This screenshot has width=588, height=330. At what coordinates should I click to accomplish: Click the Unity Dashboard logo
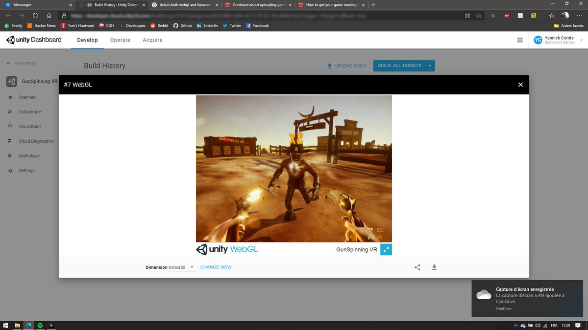[x=34, y=40]
